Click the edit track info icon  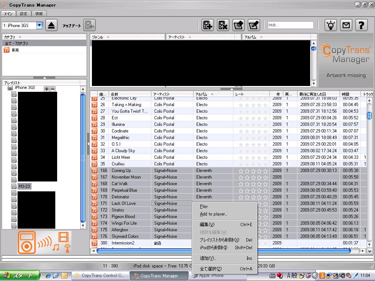[x=238, y=25]
